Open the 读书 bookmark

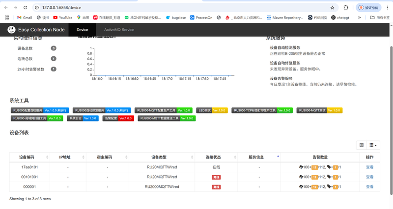pos(43,18)
